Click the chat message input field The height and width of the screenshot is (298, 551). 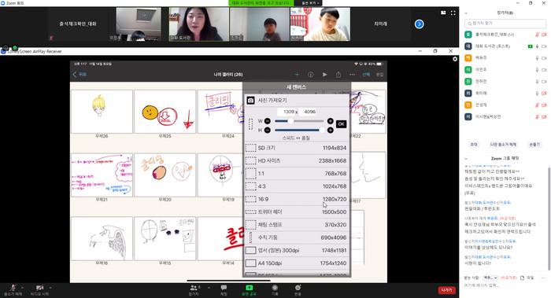point(505,285)
